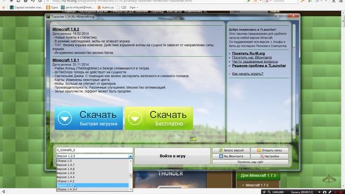Screen dimensions: 345x194
Task: Click the red stop recording button
Action: point(341,192)
